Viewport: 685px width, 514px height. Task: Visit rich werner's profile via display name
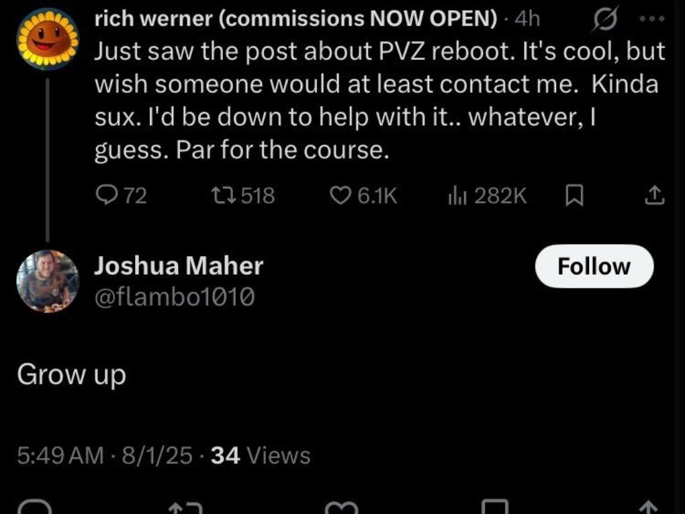pos(294,19)
